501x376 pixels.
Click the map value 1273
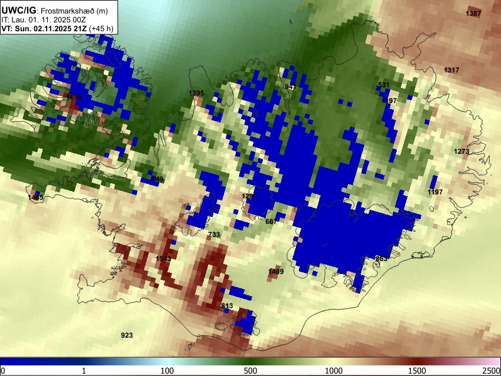462,151
